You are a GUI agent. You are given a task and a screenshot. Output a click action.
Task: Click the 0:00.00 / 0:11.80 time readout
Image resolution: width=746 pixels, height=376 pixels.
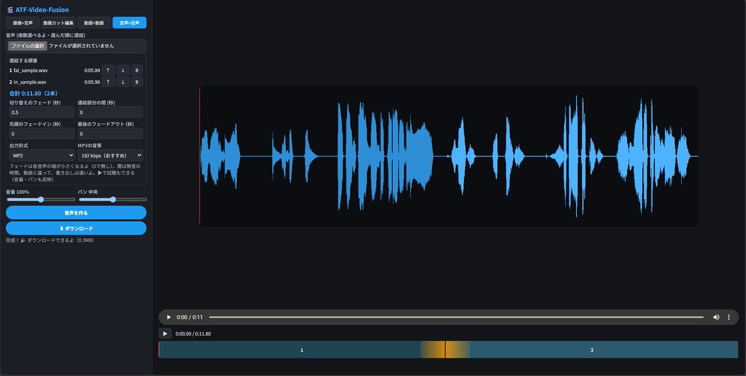pos(193,334)
